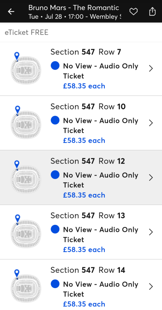
Task: Favorite the event with the heart icon
Action: [134, 12]
